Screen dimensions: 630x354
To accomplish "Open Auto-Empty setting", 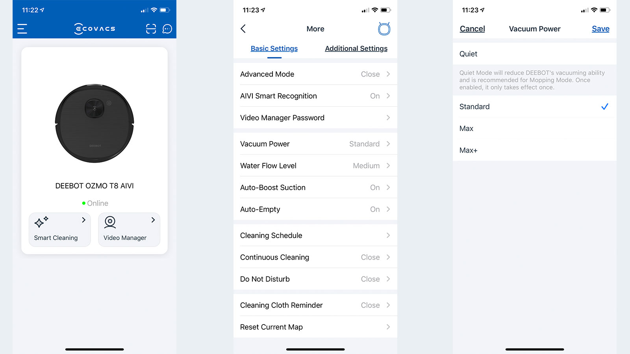I will (x=315, y=209).
